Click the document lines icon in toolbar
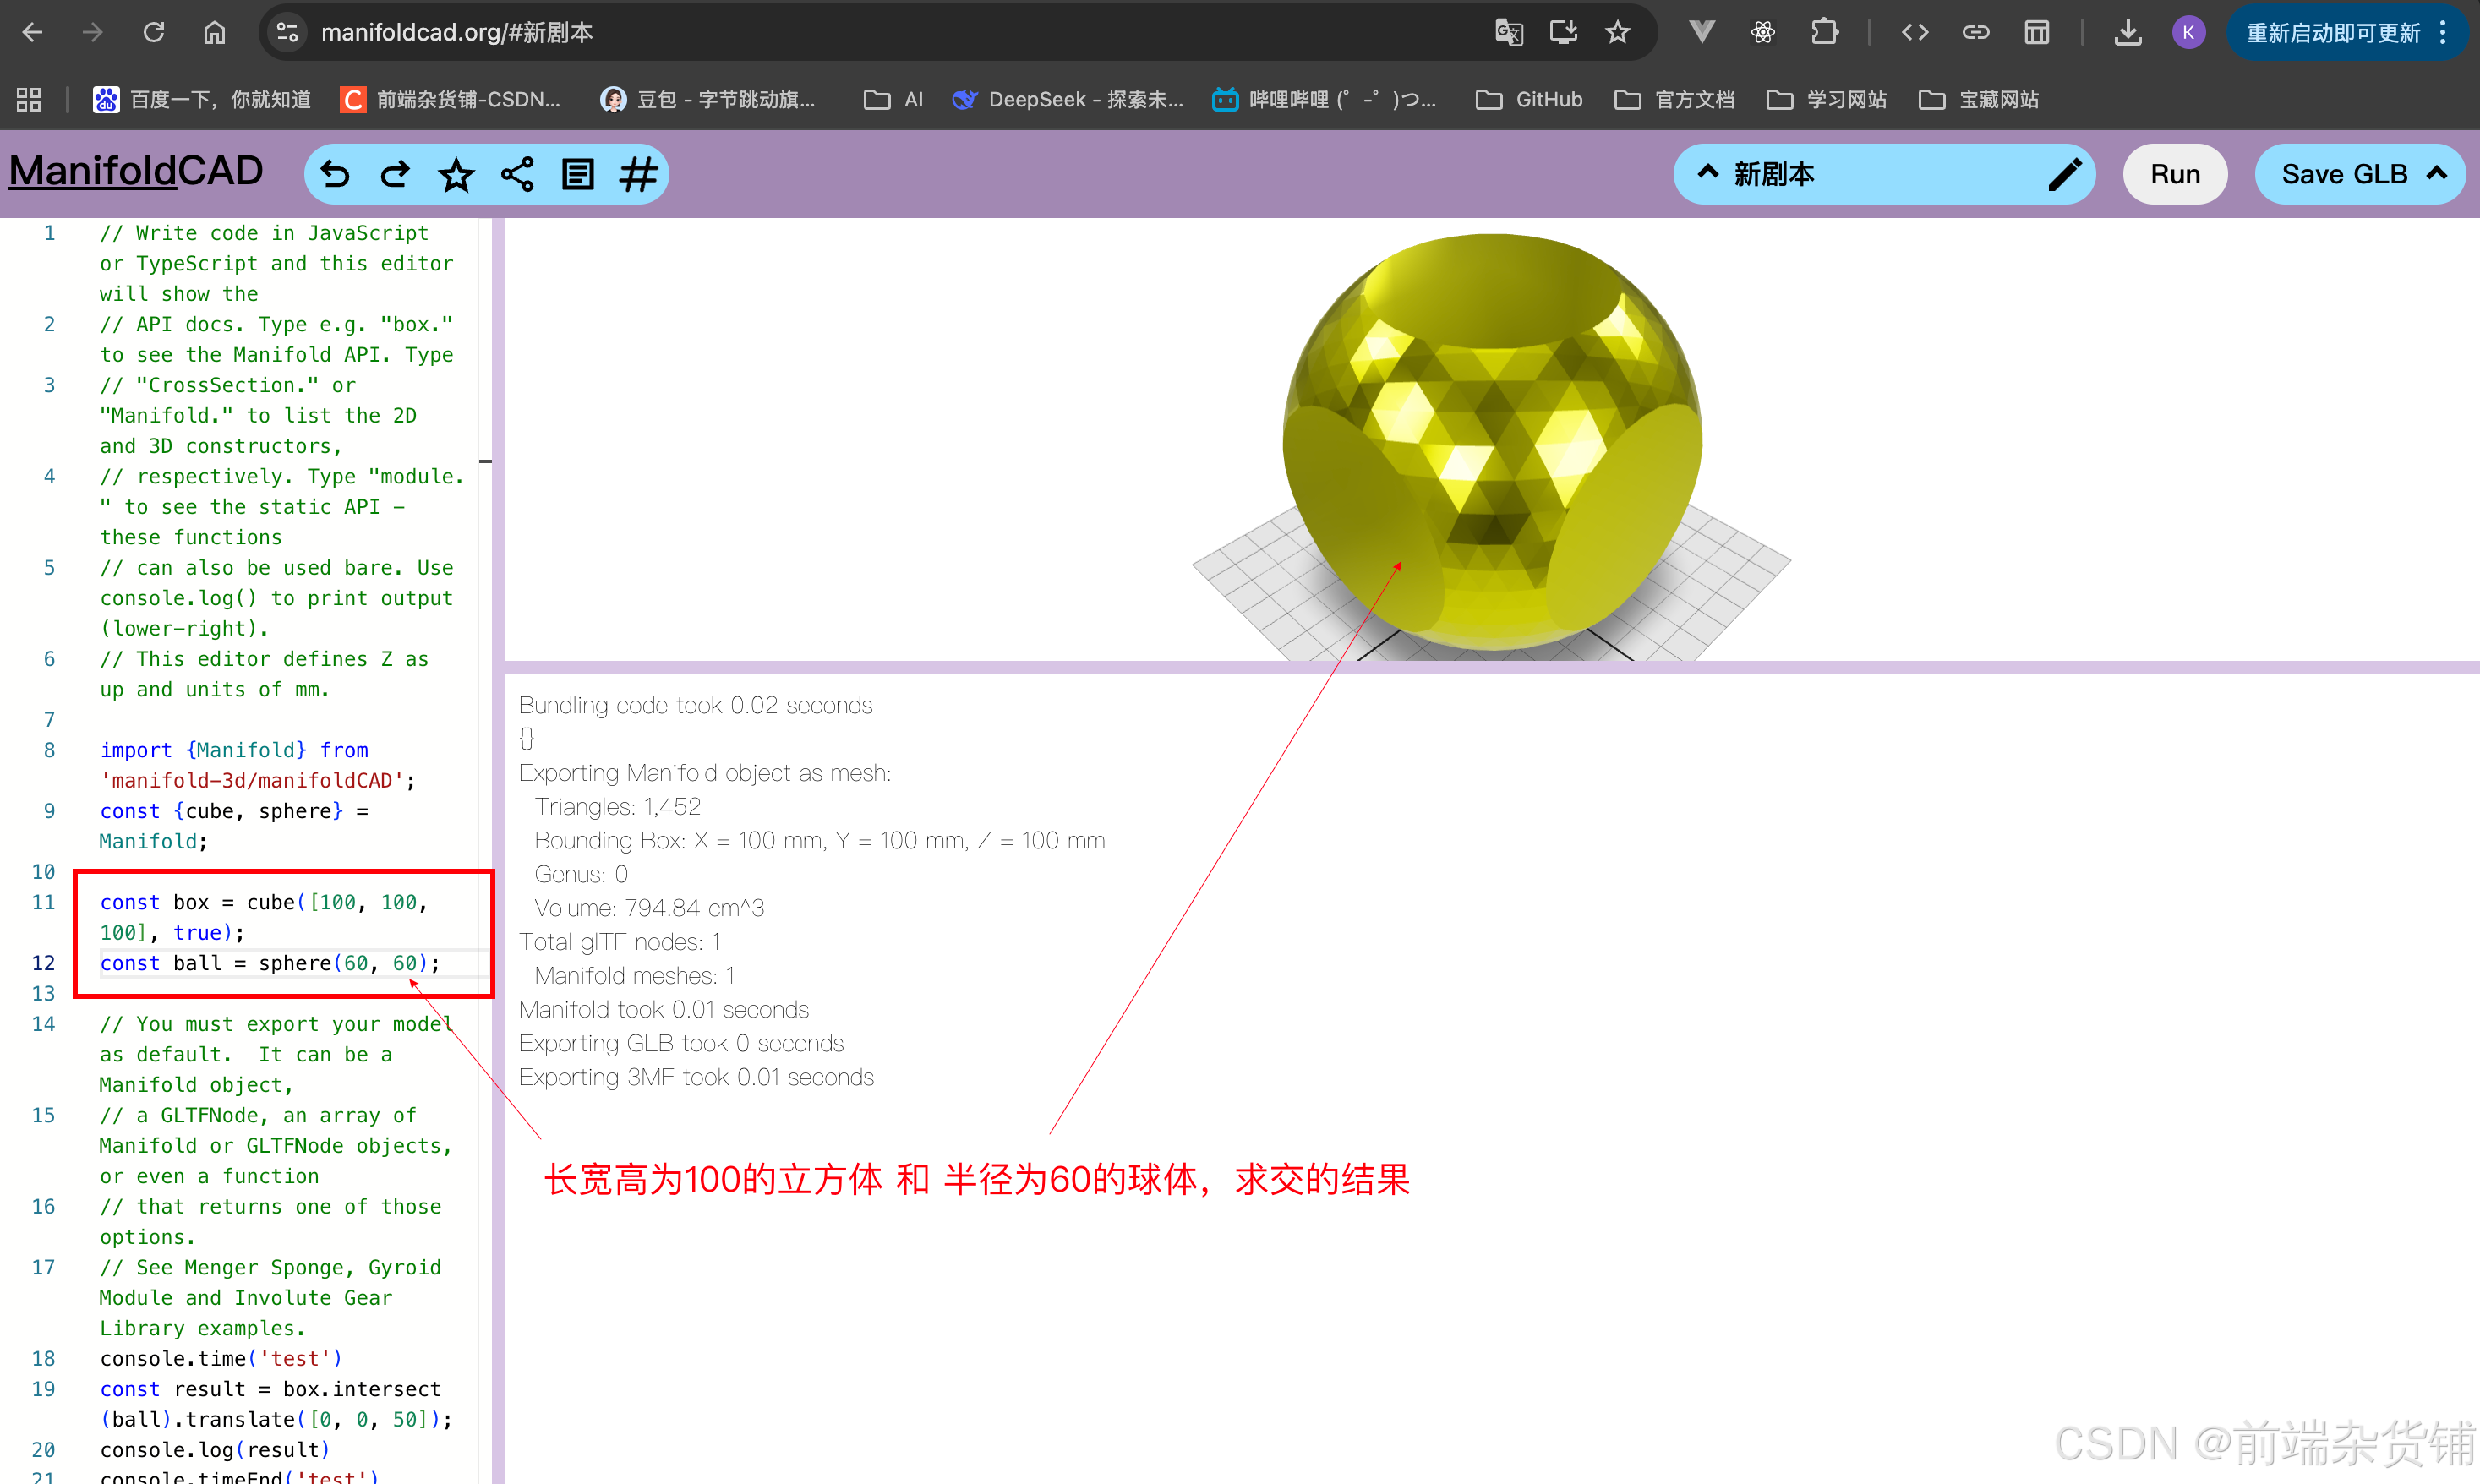This screenshot has height=1484, width=2480. pyautogui.click(x=578, y=175)
